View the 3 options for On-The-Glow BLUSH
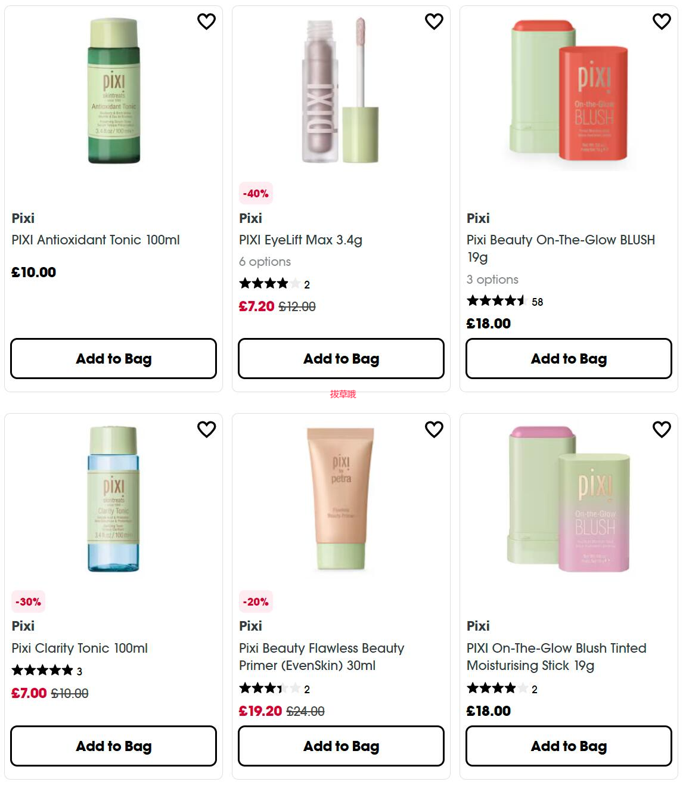The height and width of the screenshot is (788, 686). (x=492, y=280)
